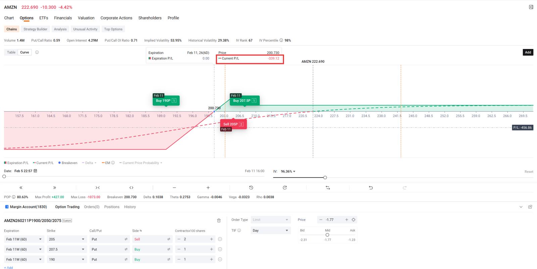Click the TIF info icon
This screenshot has width=537, height=269.
pyautogui.click(x=239, y=230)
